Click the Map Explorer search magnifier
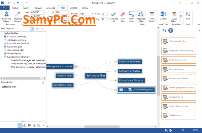 (x=32, y=29)
